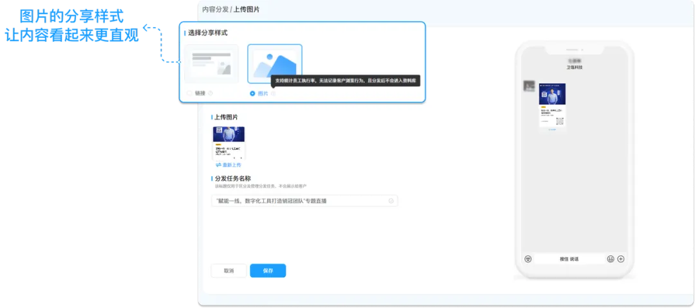Screen dimensions: 695x308
Task: Tap the 按住 说话 hold-to-talk bar
Action: click(x=569, y=259)
